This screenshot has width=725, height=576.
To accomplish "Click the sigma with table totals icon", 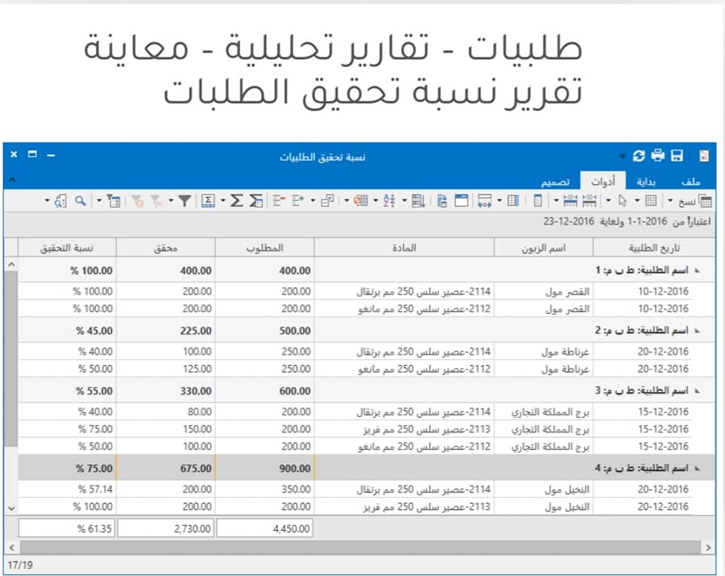I will (256, 201).
